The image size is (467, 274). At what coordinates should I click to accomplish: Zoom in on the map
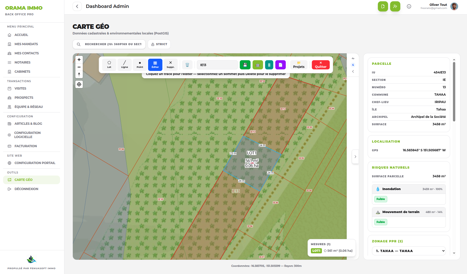[79, 60]
